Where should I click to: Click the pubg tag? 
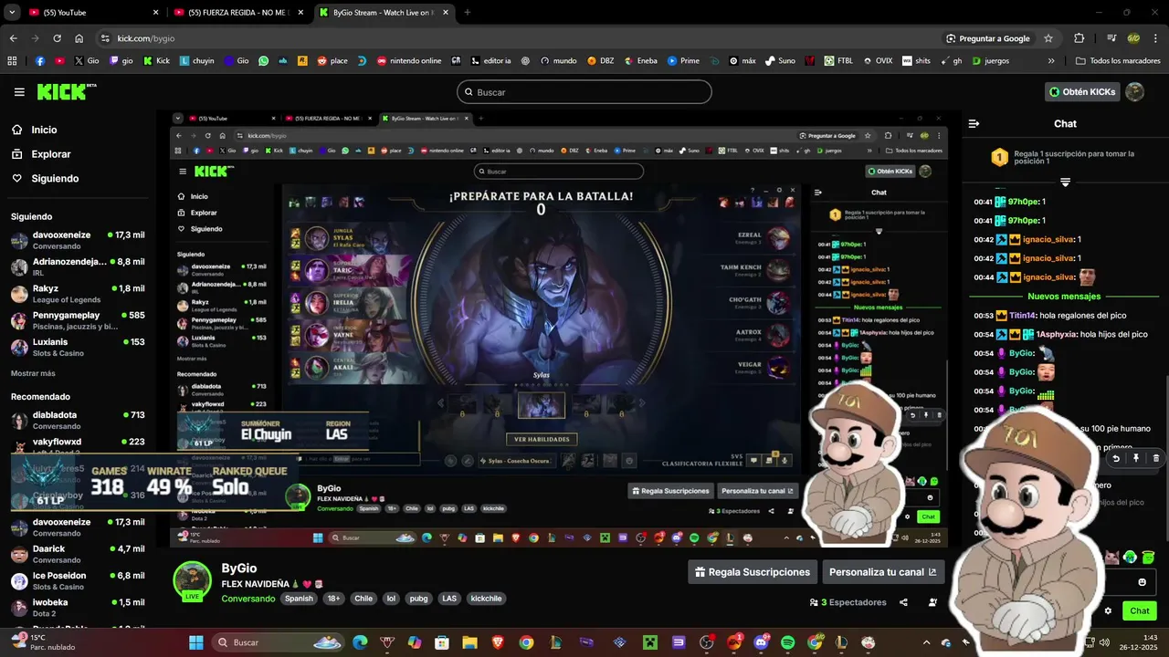(x=418, y=599)
